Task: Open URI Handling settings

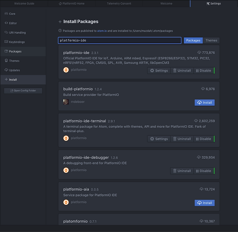Action: click(x=23, y=33)
